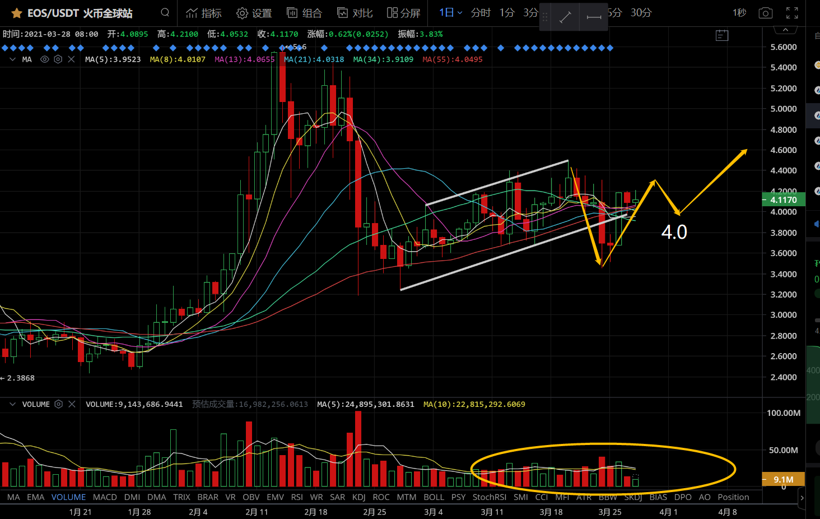Screen dimensions: 820x519
Task: Enable the KDJ indicator
Action: (x=358, y=497)
